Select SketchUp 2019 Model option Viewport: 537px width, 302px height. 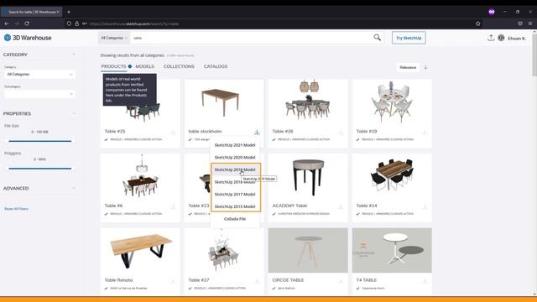pyautogui.click(x=235, y=169)
